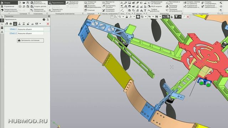Click the Параметры panel pin icon

49,16
